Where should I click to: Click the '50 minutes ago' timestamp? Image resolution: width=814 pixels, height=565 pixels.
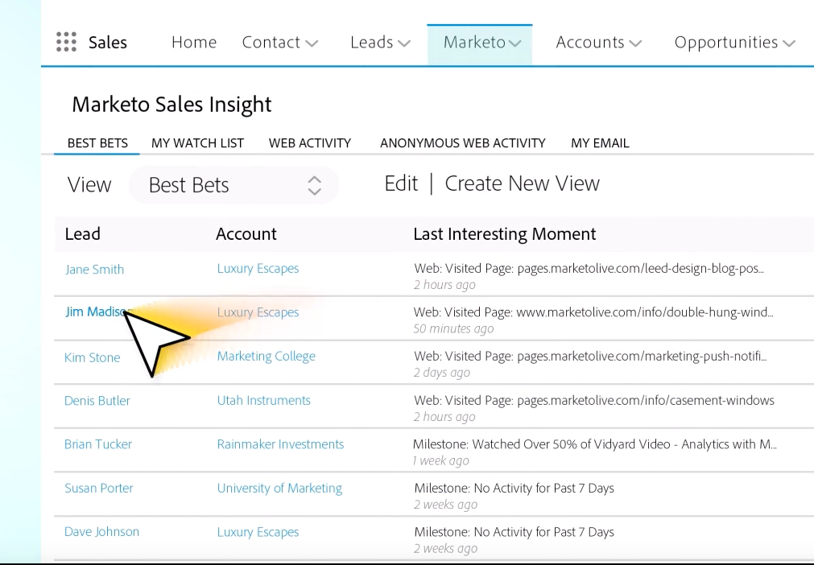pos(454,329)
